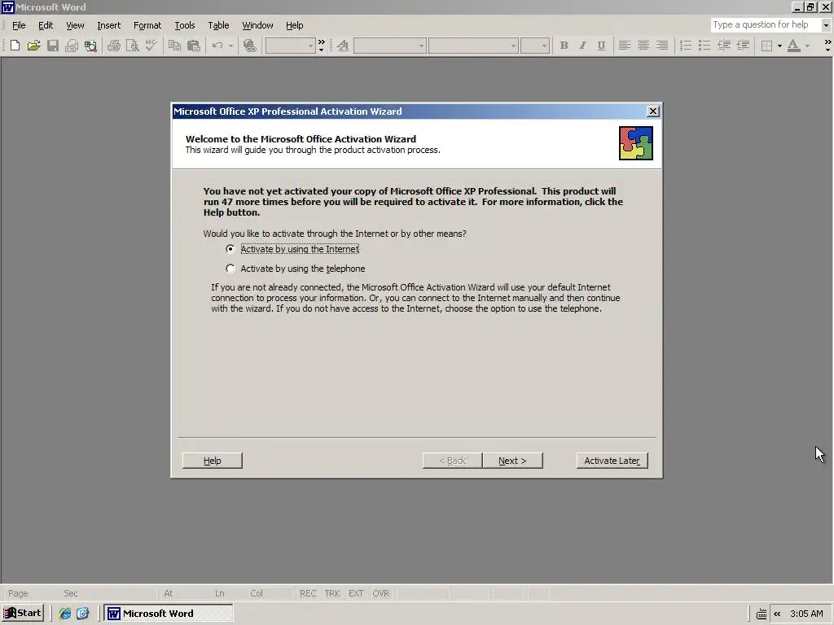Click the Outside Border icon
The height and width of the screenshot is (625, 834).
click(x=766, y=46)
